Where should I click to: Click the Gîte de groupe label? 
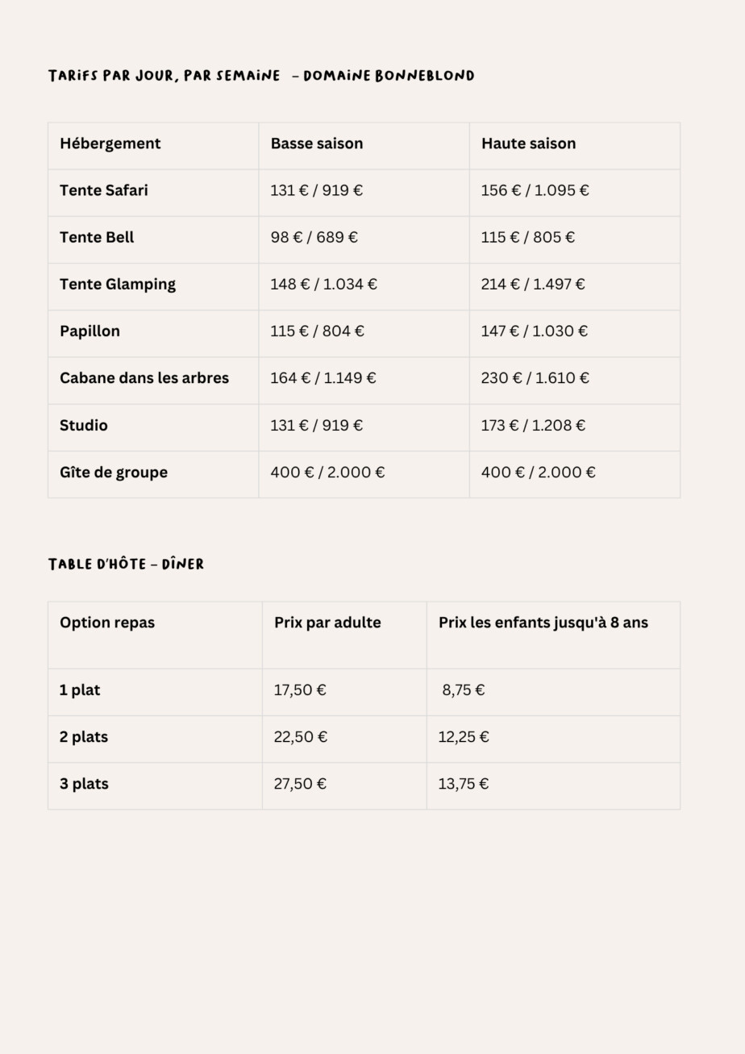tap(113, 472)
